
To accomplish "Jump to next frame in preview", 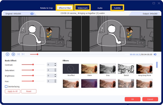I will point(23,54).
